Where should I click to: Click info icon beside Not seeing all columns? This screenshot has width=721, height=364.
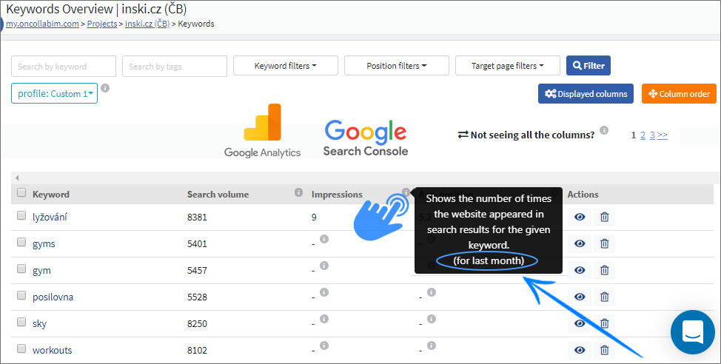604,130
